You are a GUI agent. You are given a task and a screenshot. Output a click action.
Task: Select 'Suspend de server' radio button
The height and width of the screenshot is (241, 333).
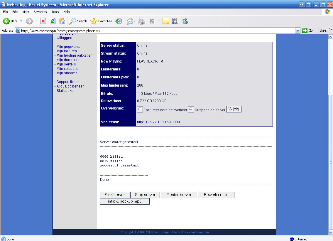(x=191, y=109)
